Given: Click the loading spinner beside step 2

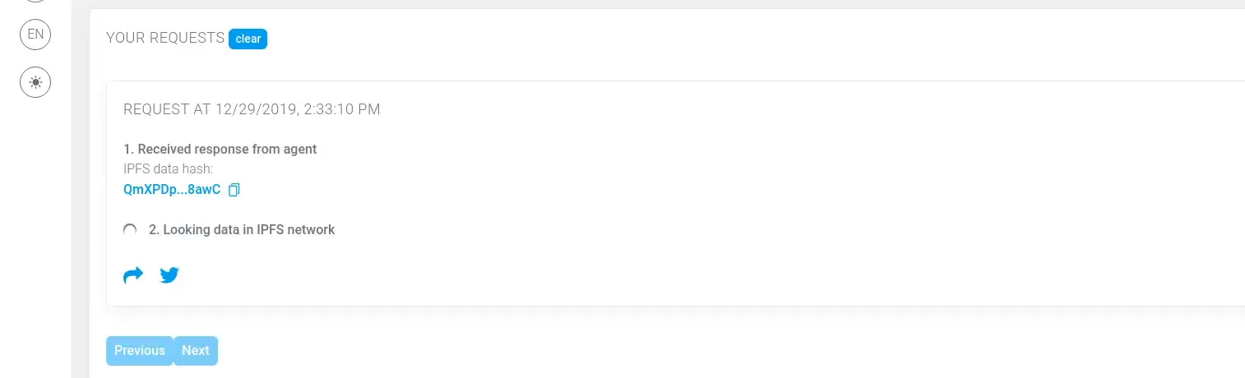Looking at the screenshot, I should [130, 230].
